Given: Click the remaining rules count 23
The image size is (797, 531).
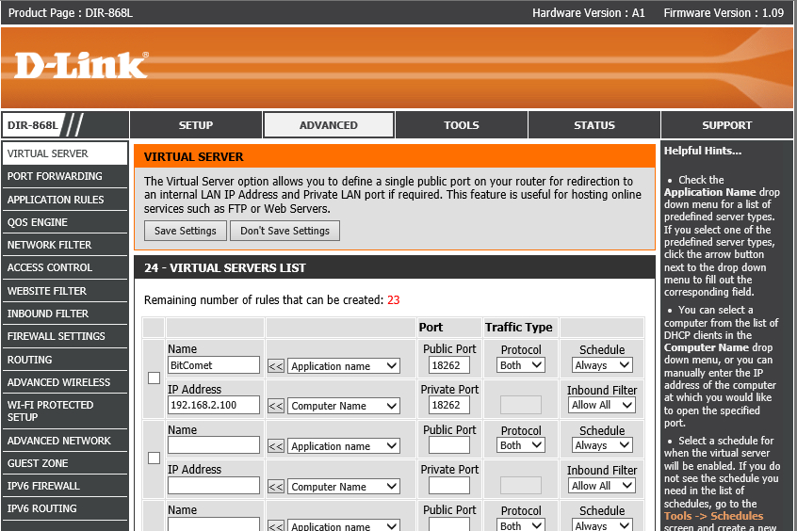Looking at the screenshot, I should pos(394,299).
